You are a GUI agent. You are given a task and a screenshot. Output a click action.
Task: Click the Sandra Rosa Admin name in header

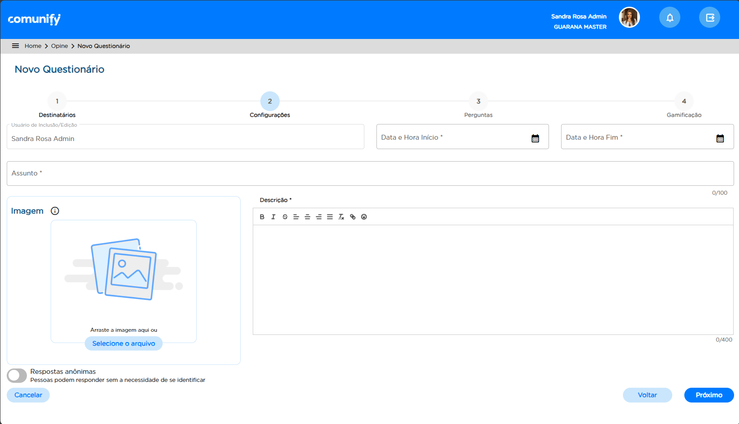[579, 16]
